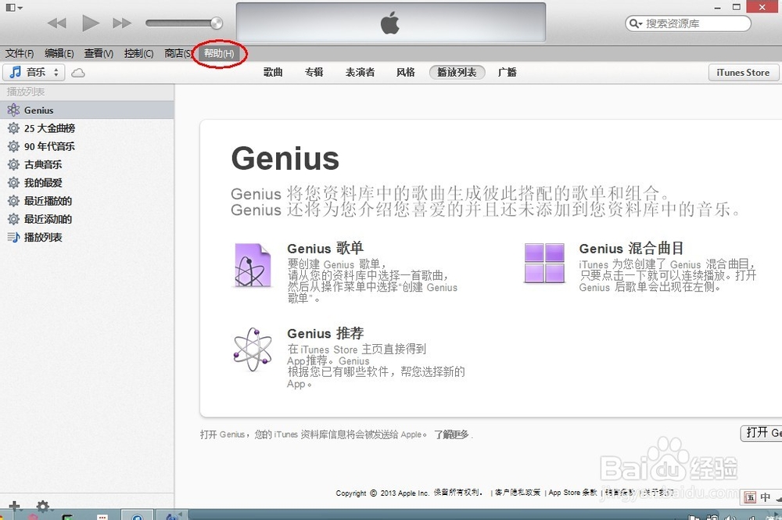Open the 查看(V) menu
This screenshot has height=520, width=782.
99,53
